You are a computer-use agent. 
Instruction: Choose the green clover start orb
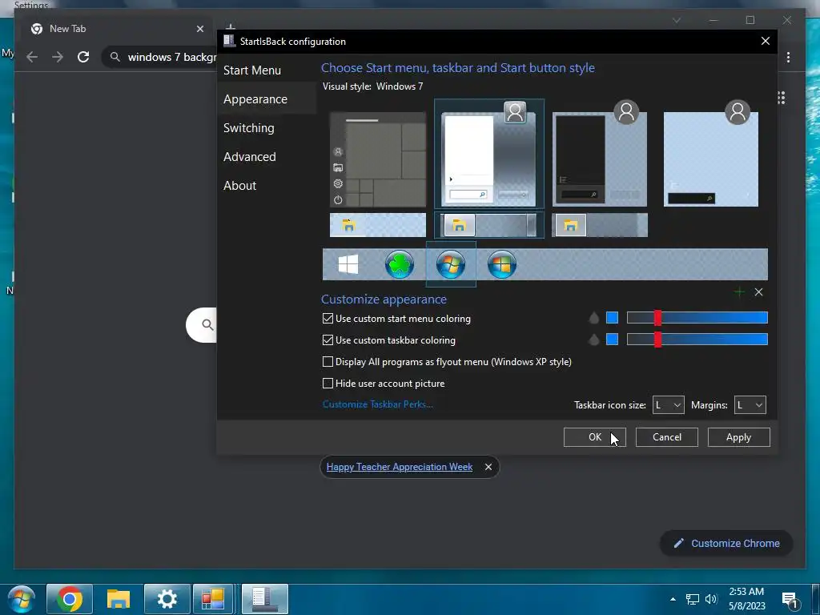pyautogui.click(x=400, y=264)
